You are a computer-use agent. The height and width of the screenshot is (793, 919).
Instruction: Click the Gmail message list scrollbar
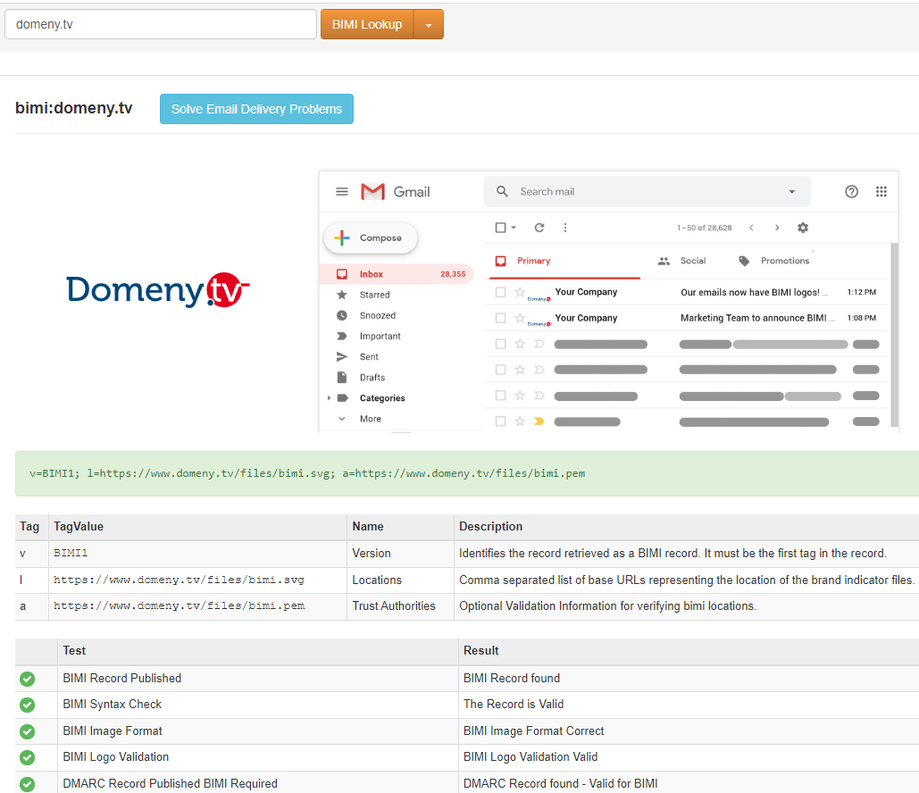(x=894, y=334)
